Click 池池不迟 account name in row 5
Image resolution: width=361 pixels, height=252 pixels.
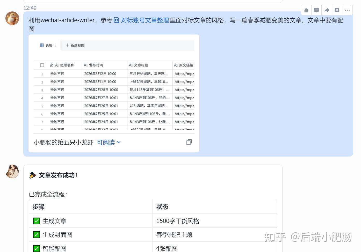pyautogui.click(x=57, y=106)
